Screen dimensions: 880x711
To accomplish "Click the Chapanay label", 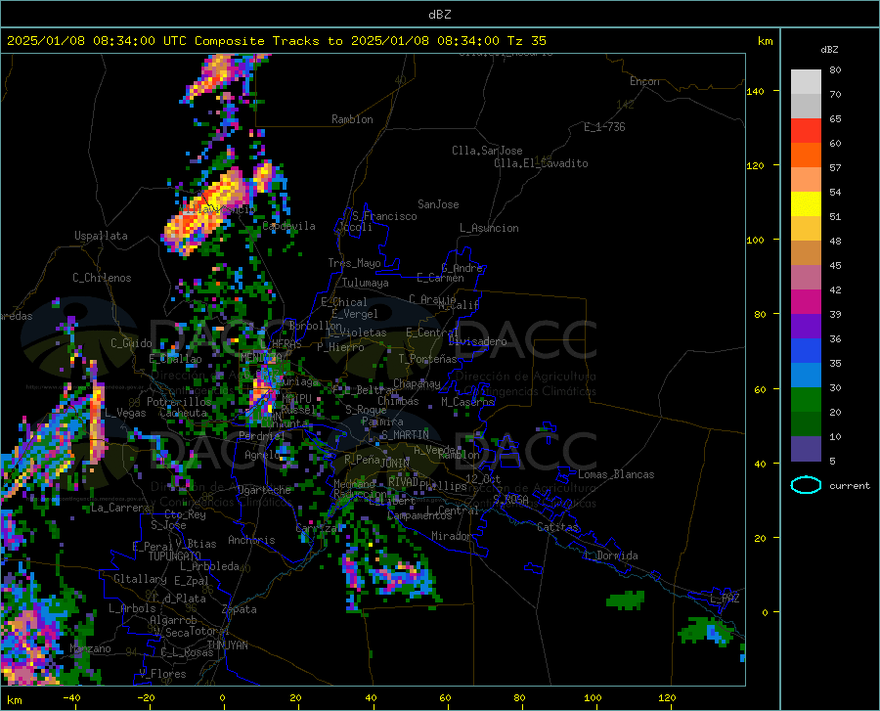I will [x=417, y=383].
